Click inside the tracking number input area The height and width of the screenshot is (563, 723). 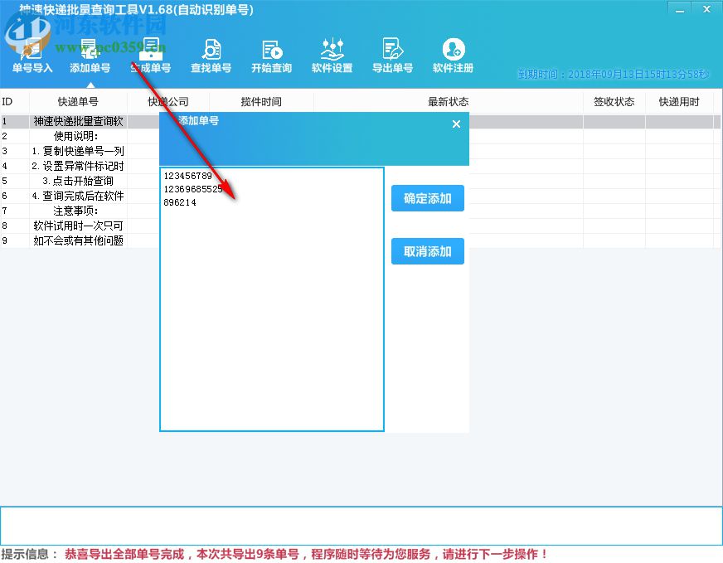click(x=271, y=298)
